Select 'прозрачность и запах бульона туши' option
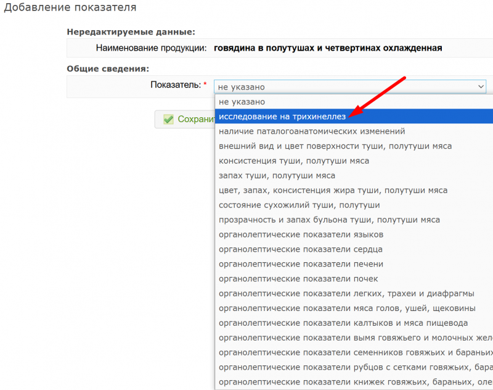 pos(329,220)
